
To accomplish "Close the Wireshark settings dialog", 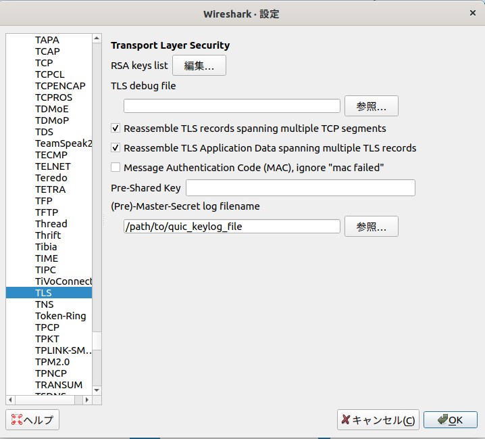I will [x=473, y=13].
